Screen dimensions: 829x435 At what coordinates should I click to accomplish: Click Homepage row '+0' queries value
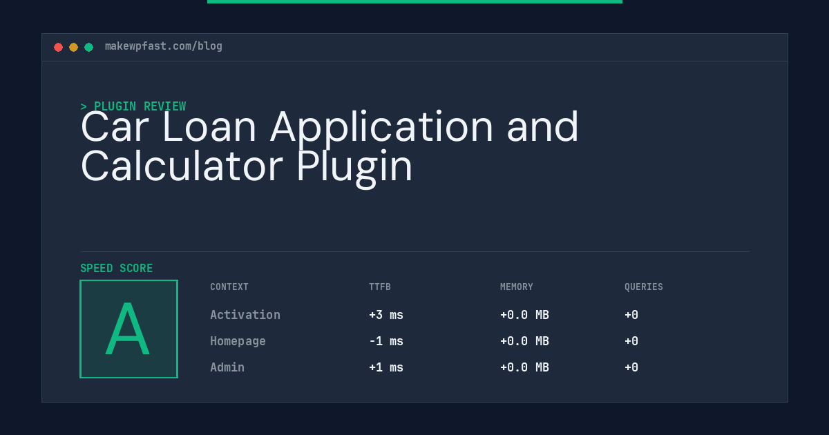pos(631,341)
